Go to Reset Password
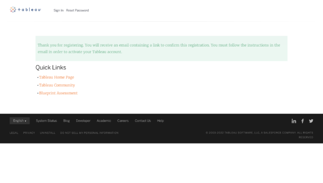The image size is (323, 183). [x=77, y=10]
